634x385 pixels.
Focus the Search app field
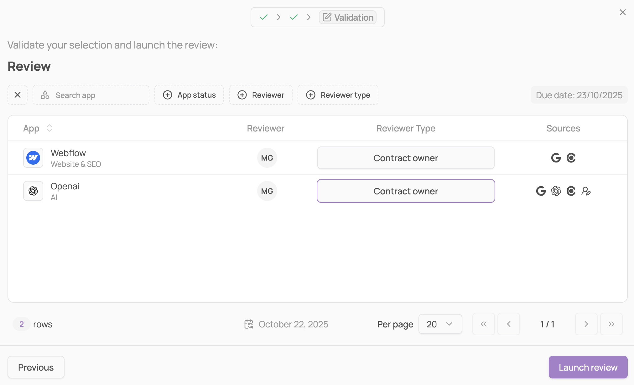coord(91,95)
